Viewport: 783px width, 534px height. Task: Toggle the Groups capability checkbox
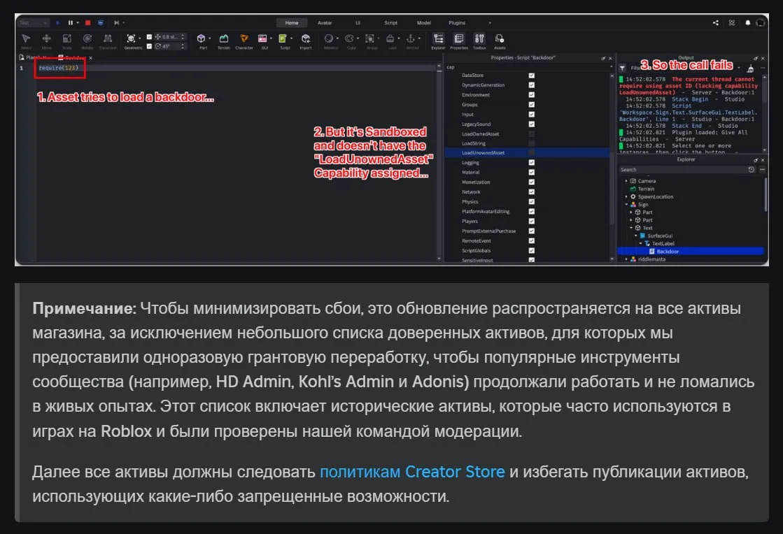point(531,105)
